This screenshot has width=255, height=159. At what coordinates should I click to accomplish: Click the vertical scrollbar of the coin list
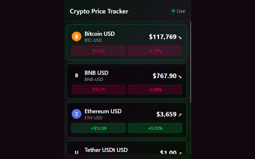(x=190, y=60)
